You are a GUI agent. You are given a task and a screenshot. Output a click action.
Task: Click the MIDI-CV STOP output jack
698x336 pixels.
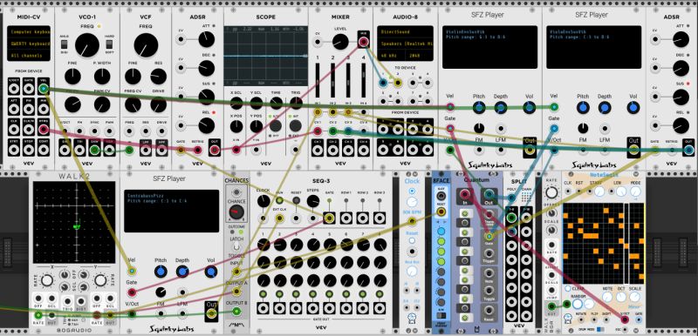[x=29, y=150]
